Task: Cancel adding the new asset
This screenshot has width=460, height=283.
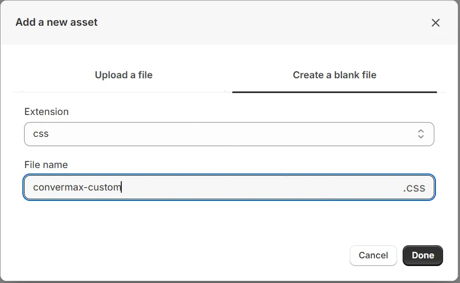Action: [x=373, y=255]
